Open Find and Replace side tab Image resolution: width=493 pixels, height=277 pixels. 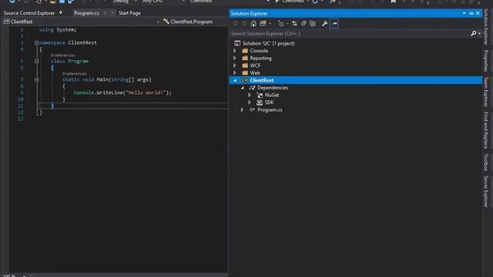(x=486, y=130)
